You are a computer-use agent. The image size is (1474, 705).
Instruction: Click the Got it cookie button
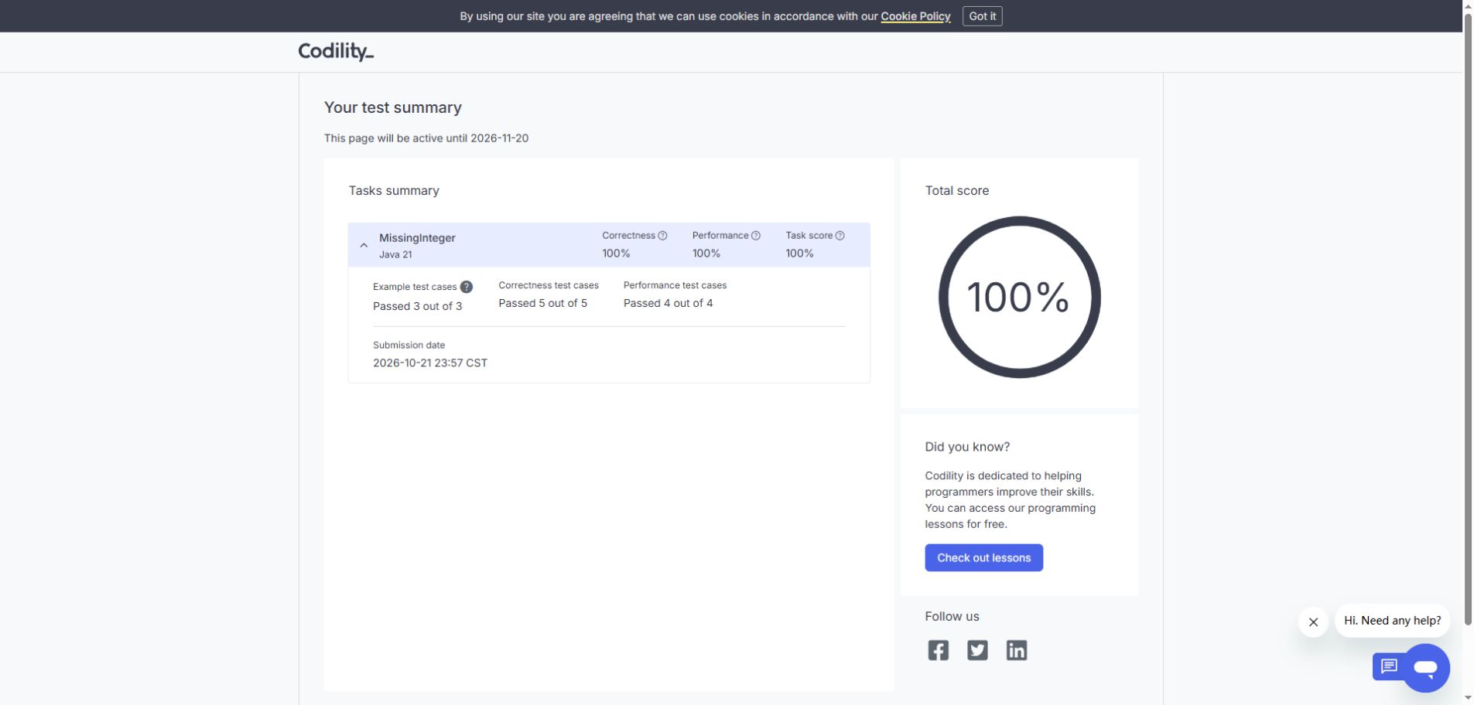982,16
